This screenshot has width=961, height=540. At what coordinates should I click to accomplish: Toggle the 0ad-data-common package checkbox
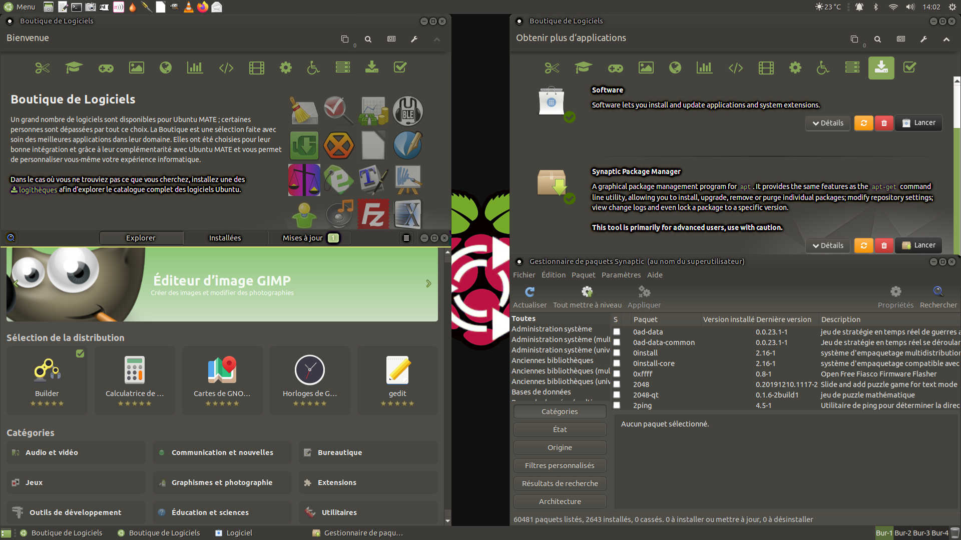pos(617,342)
